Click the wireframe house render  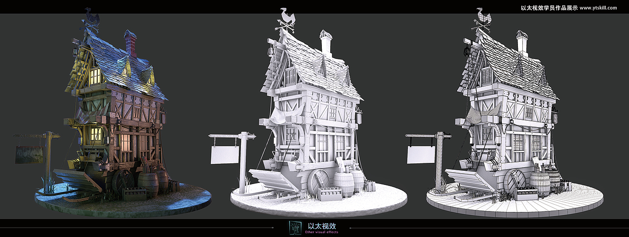point(505,113)
